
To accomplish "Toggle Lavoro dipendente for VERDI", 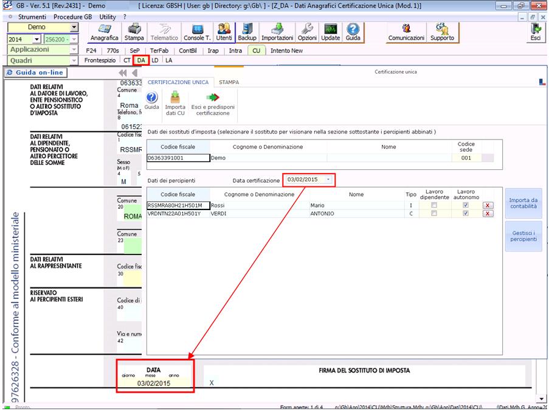I will tap(434, 213).
